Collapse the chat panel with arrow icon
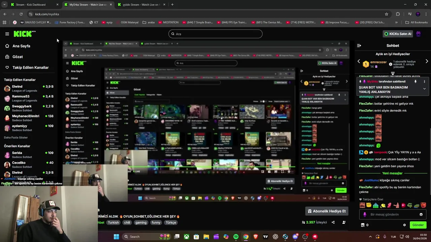Image resolution: width=431 pixels, height=242 pixels. click(359, 45)
